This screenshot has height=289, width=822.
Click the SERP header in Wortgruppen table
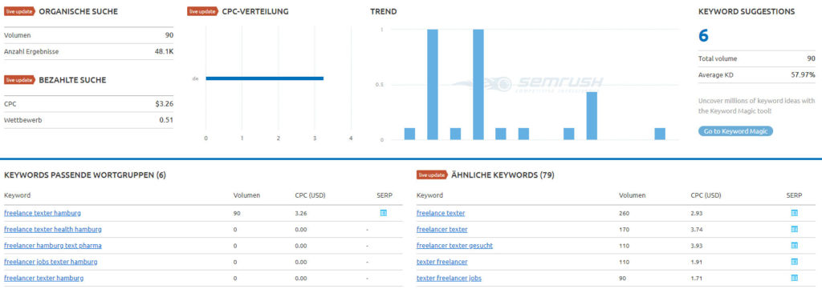[x=385, y=195]
